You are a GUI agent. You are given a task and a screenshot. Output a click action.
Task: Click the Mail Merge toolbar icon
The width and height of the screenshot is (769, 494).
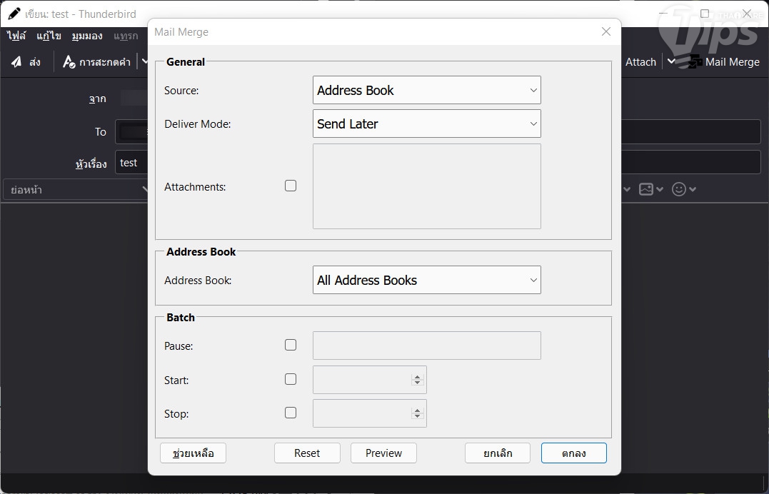[x=695, y=62]
